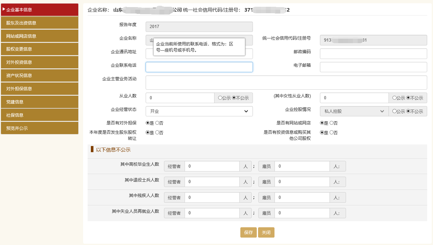Click the 保存 button
The height and width of the screenshot is (245, 433).
point(248,232)
